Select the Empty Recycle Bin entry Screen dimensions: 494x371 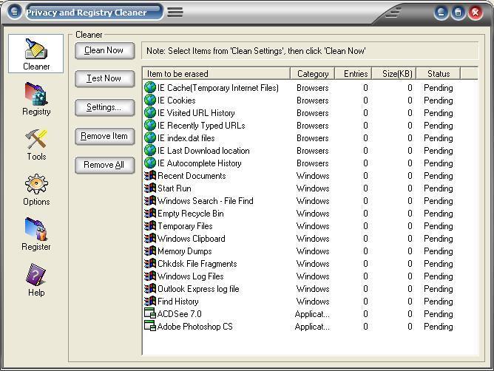click(190, 214)
